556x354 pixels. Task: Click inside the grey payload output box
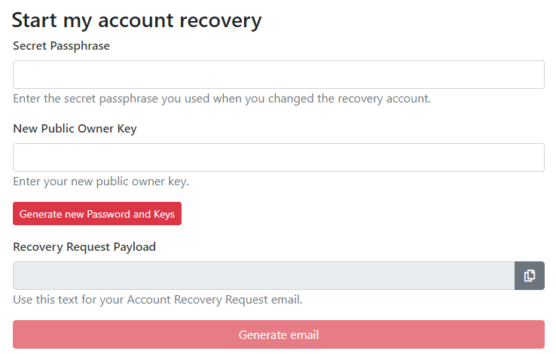pyautogui.click(x=264, y=276)
